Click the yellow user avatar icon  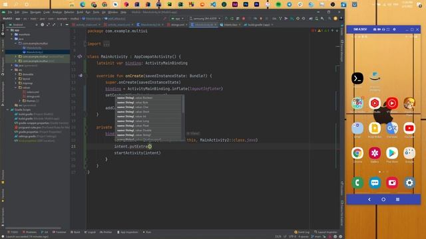pyautogui.click(x=335, y=19)
